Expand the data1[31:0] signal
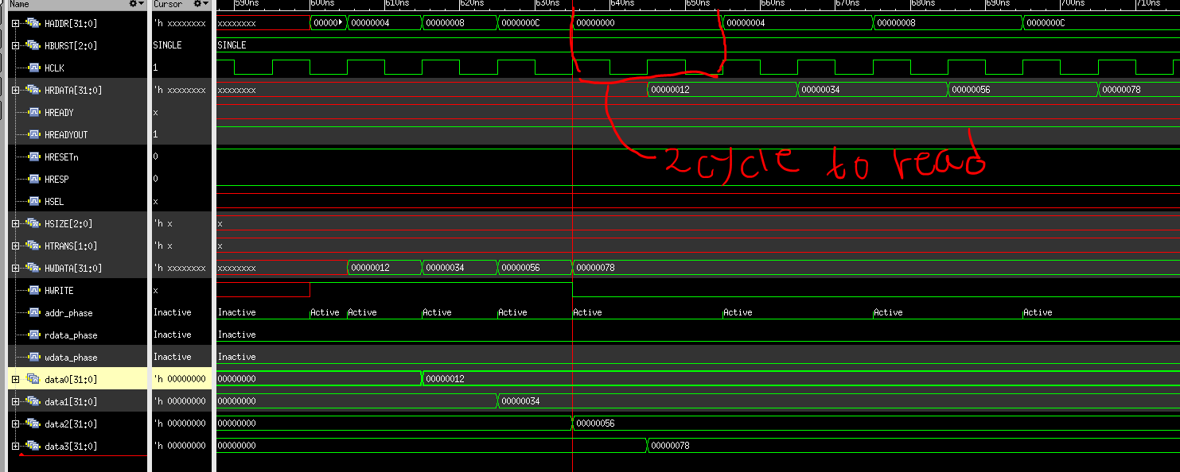This screenshot has width=1180, height=472. [16, 401]
